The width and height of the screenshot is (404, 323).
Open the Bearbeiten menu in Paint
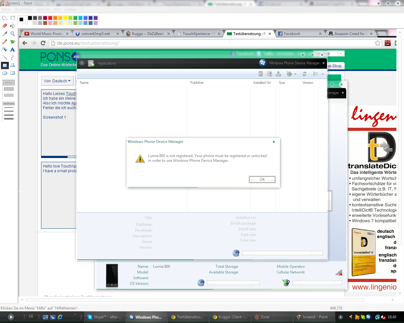pos(24,9)
